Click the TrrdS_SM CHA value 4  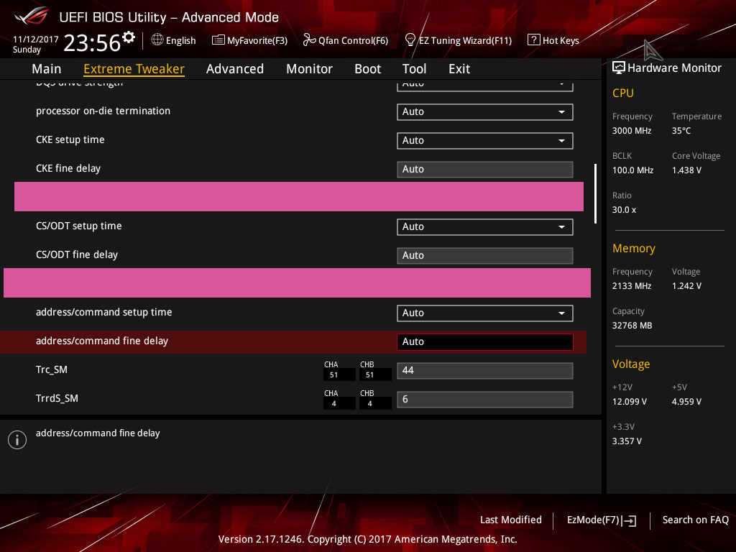[333, 403]
